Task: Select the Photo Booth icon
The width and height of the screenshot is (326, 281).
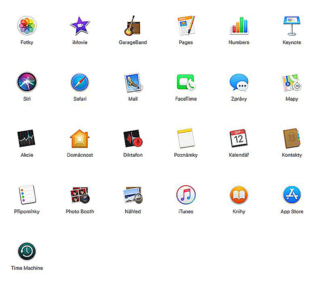Action: [x=80, y=195]
